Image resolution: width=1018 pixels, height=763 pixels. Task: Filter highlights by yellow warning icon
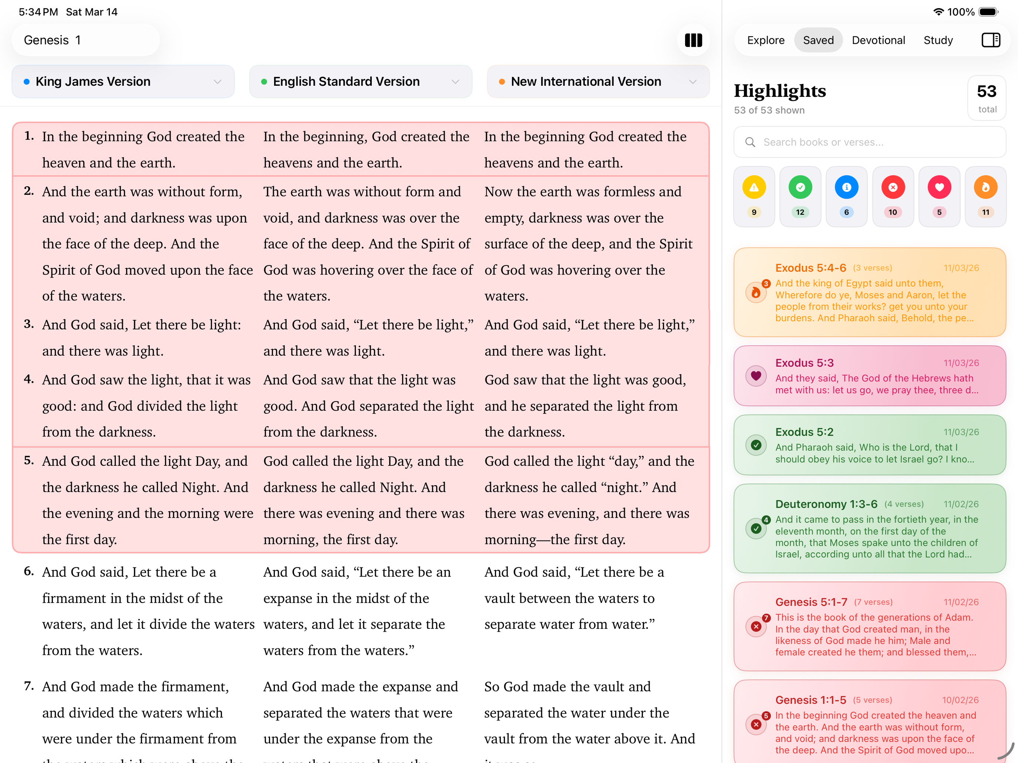tap(754, 196)
